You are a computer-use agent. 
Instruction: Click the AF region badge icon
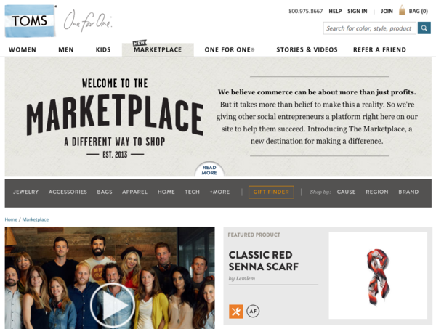253,312
